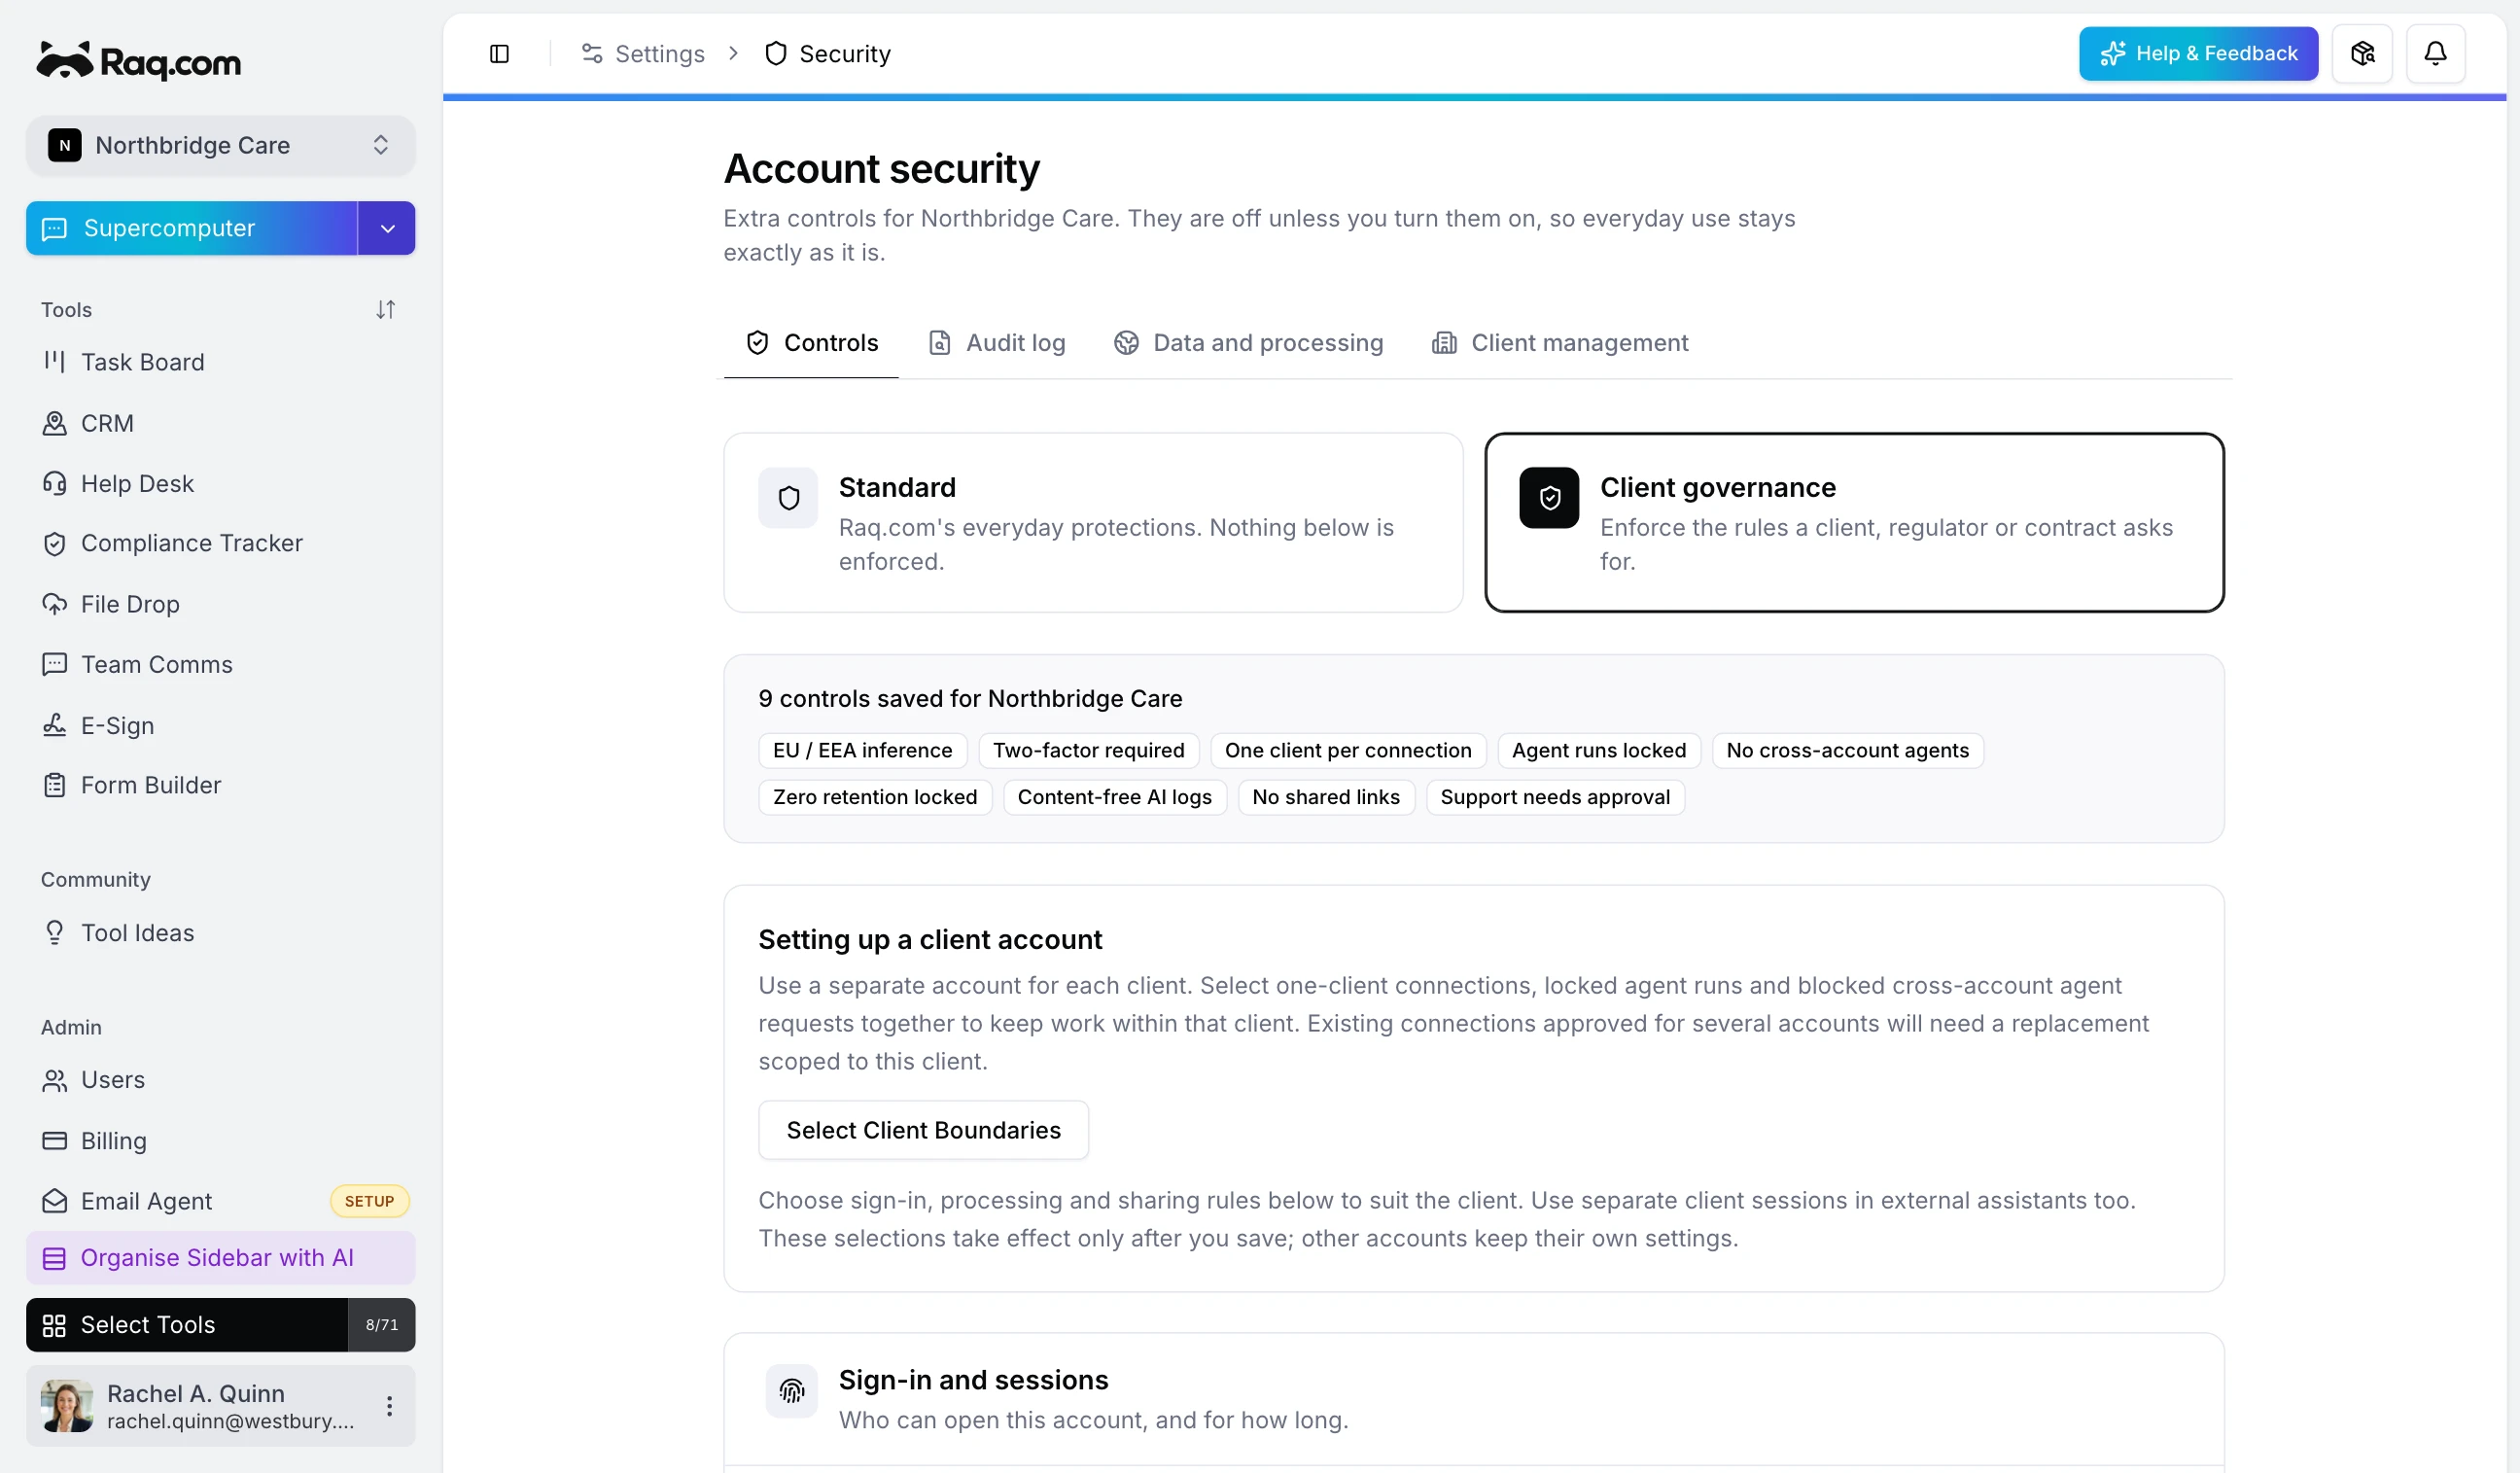2520x1473 pixels.
Task: Open File Drop tool
Action: pos(220,604)
